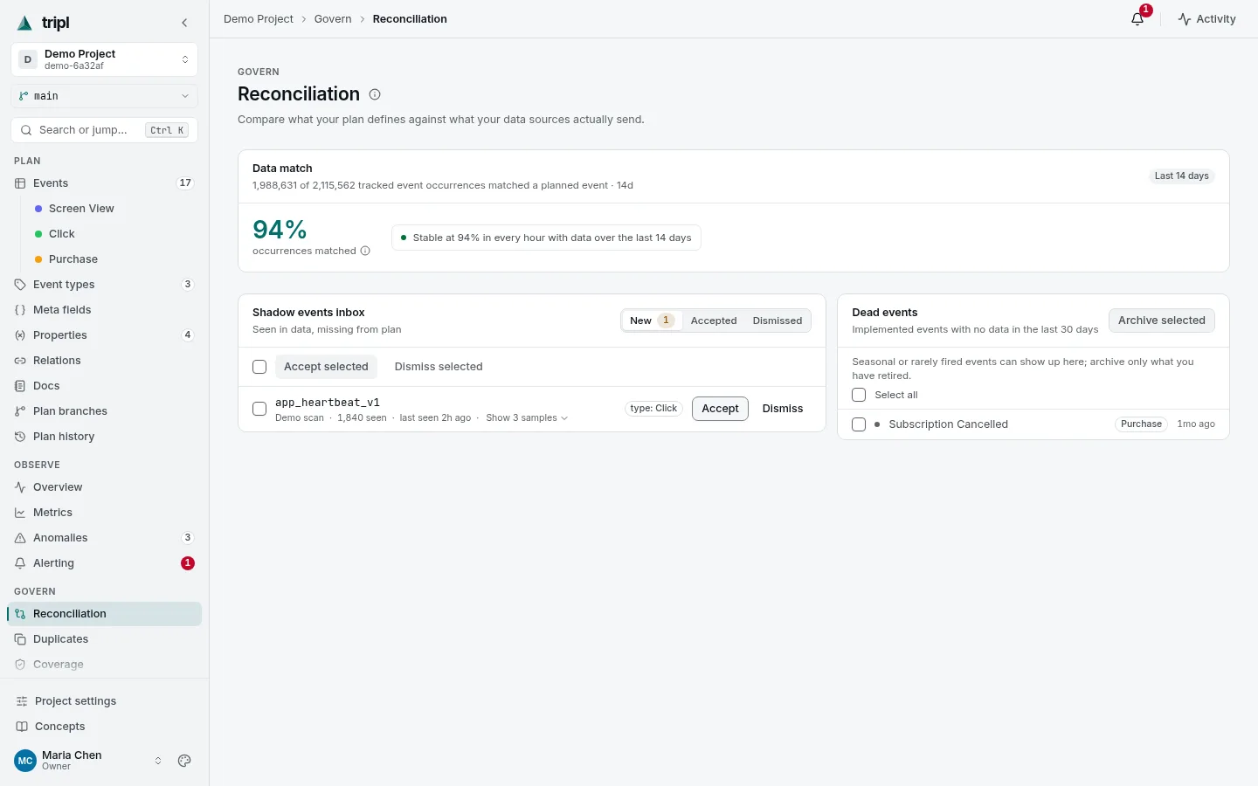Open Plan branches
Image resolution: width=1258 pixels, height=786 pixels.
[105, 411]
